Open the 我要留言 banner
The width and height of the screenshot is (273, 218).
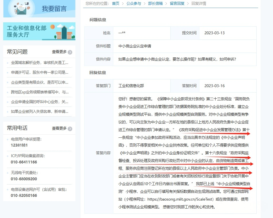[39, 9]
